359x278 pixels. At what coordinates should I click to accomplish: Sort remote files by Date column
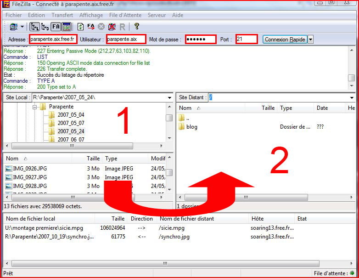(x=329, y=108)
